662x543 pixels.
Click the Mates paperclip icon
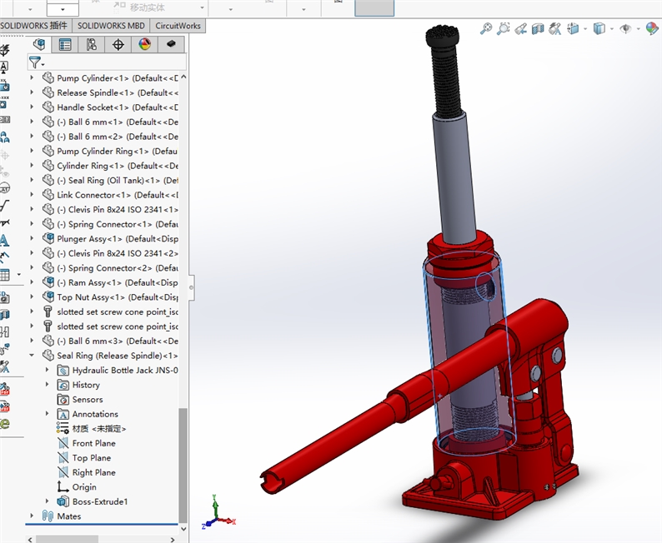tap(48, 516)
